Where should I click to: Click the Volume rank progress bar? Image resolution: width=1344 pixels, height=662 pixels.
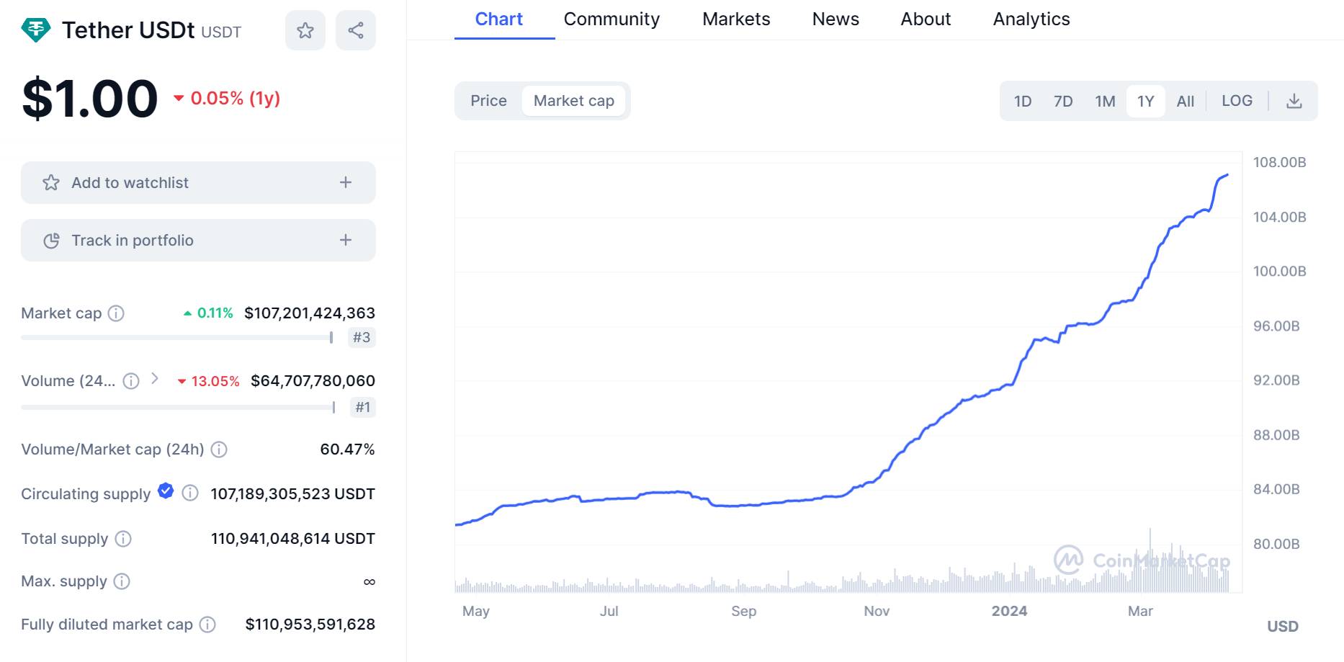click(179, 407)
